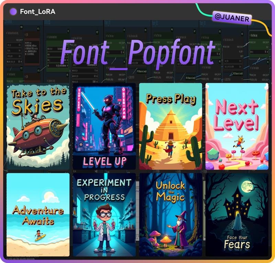Open the Adventure Awaits beach poster
This screenshot has height=263, width=275.
pyautogui.click(x=38, y=215)
